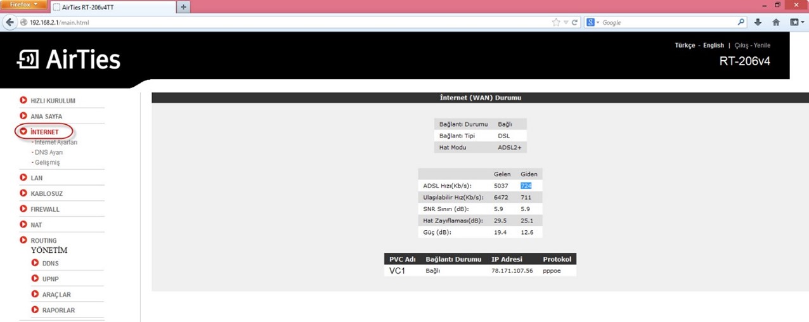
Task: Click VC1 PVC name cell
Action: tap(397, 271)
